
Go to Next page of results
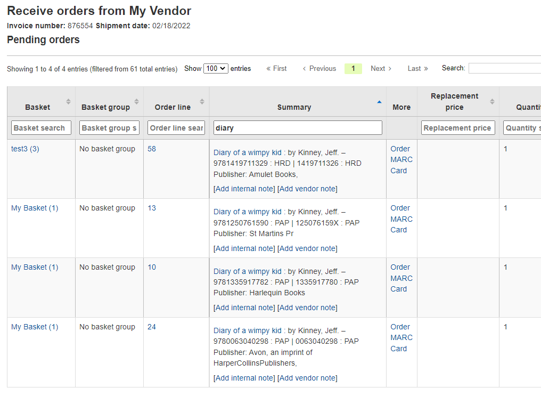[381, 69]
